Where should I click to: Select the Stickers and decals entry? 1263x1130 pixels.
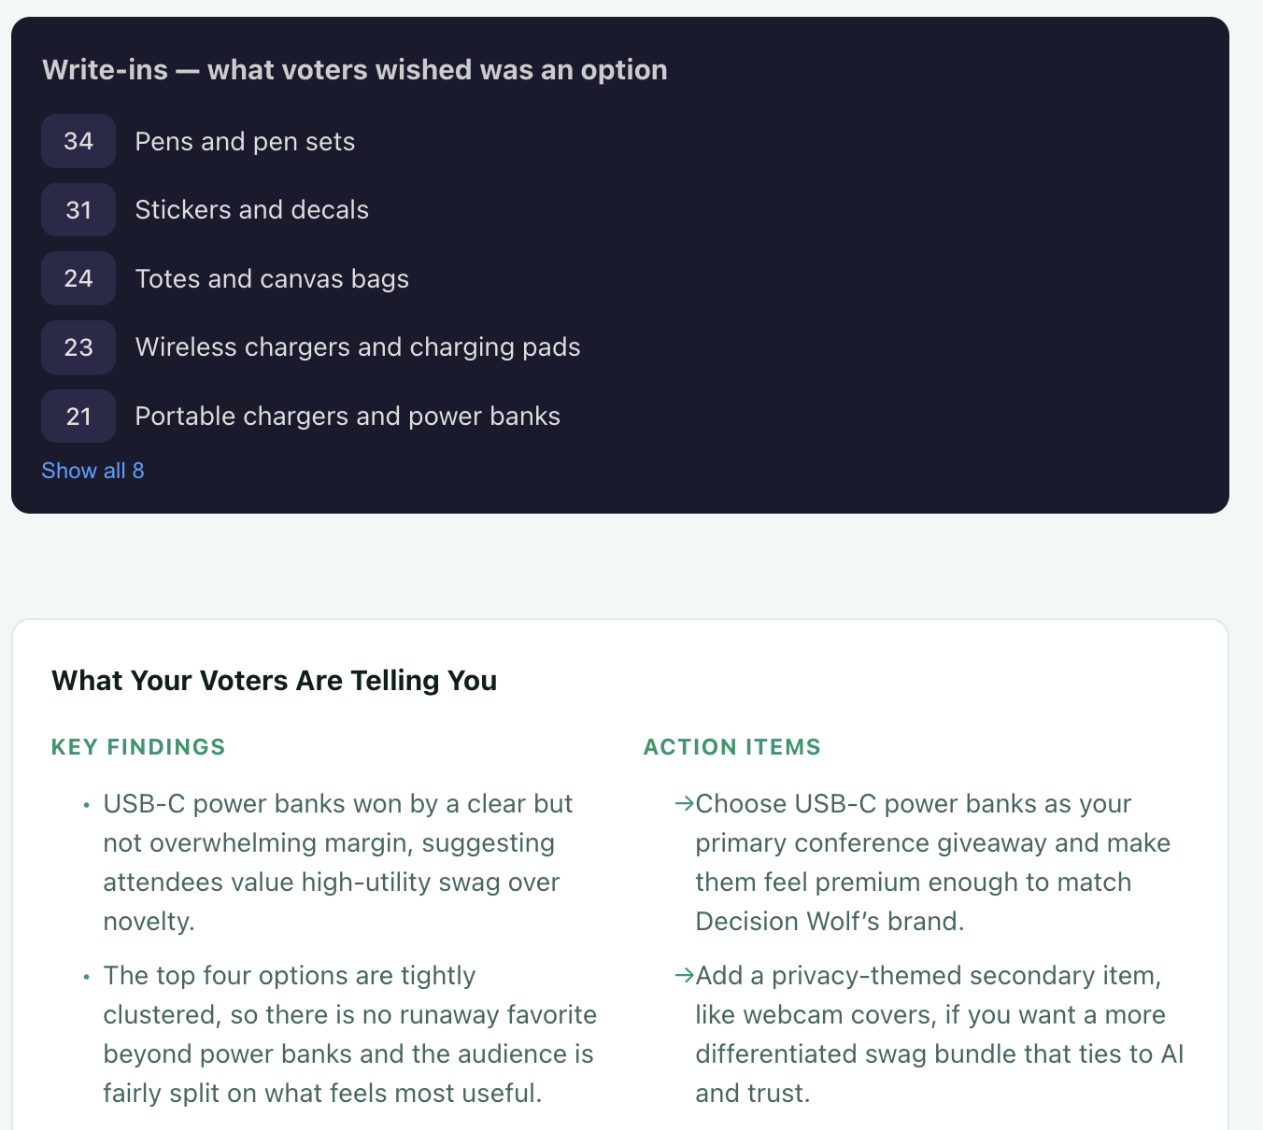click(251, 209)
